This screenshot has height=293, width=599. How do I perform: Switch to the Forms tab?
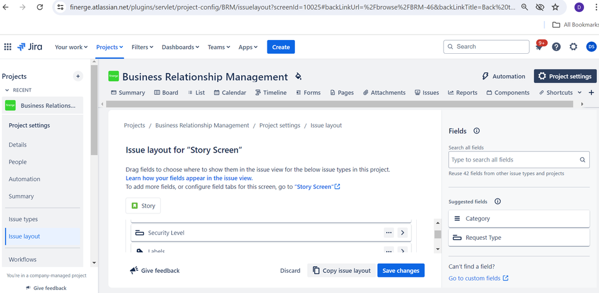tap(308, 93)
